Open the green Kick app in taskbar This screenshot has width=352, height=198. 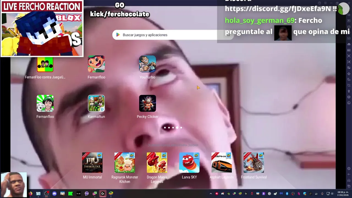[70, 194]
